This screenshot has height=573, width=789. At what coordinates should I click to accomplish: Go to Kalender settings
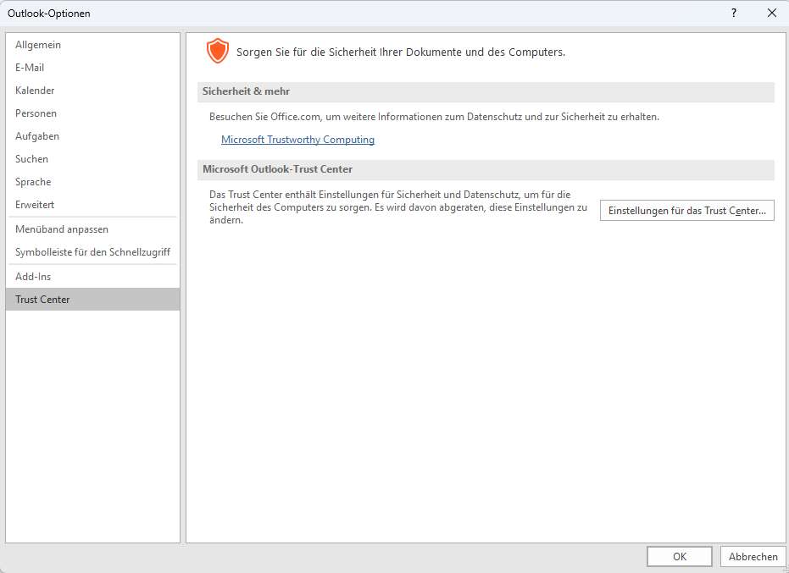tap(92, 91)
